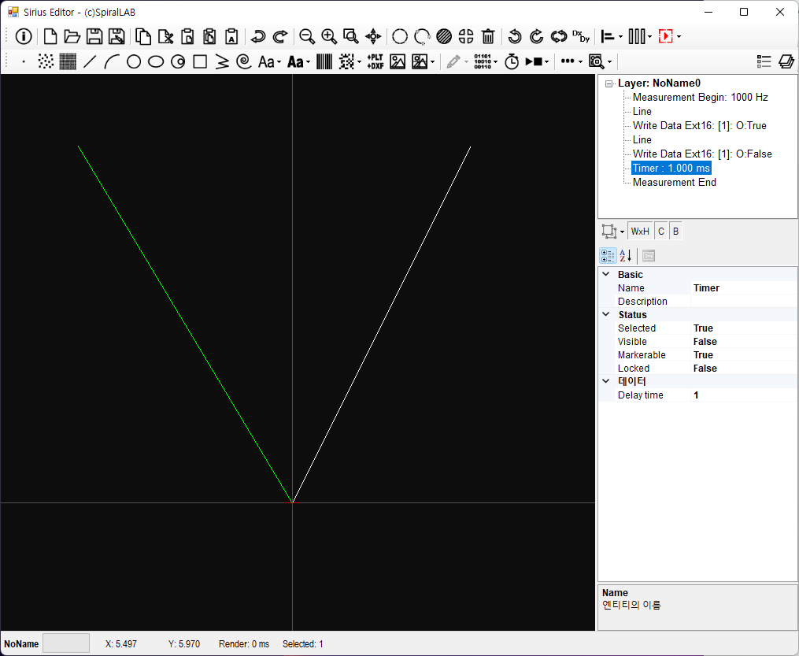Select the Ellipse drawing tool
This screenshot has height=656, width=799.
pos(156,61)
